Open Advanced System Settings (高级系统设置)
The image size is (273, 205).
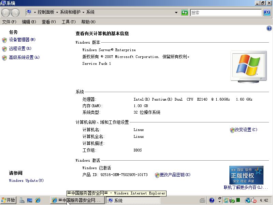(24, 57)
